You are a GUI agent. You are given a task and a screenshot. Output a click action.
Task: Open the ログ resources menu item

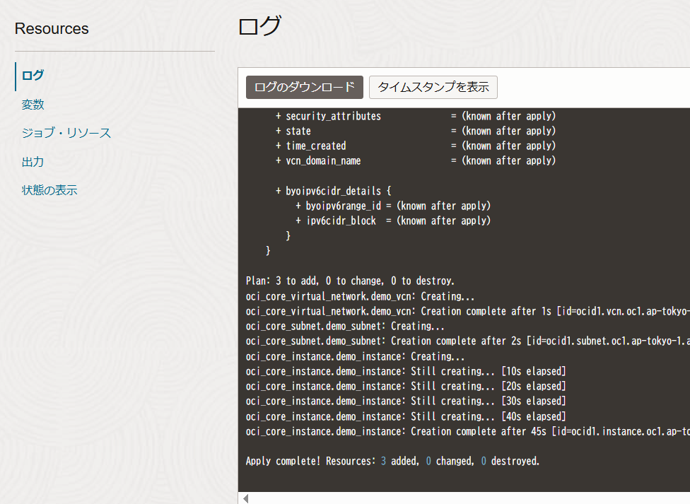pos(33,76)
